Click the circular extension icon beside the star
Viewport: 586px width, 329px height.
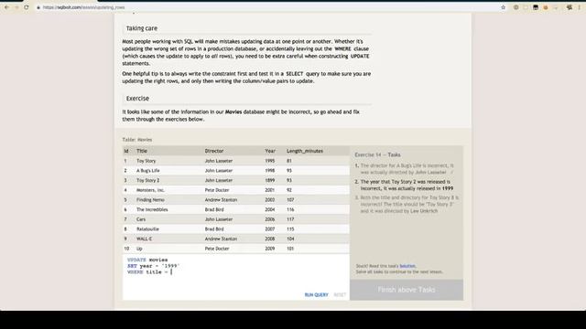pyautogui.click(x=515, y=7)
